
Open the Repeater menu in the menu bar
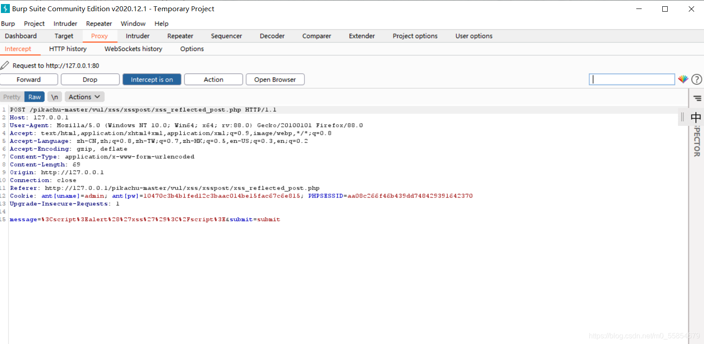tap(99, 23)
